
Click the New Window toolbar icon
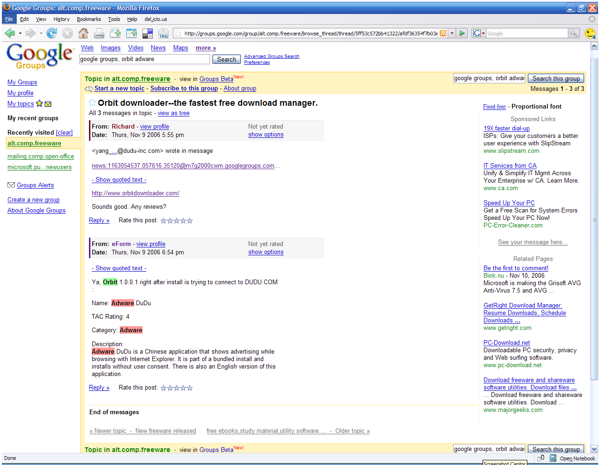[x=131, y=33]
